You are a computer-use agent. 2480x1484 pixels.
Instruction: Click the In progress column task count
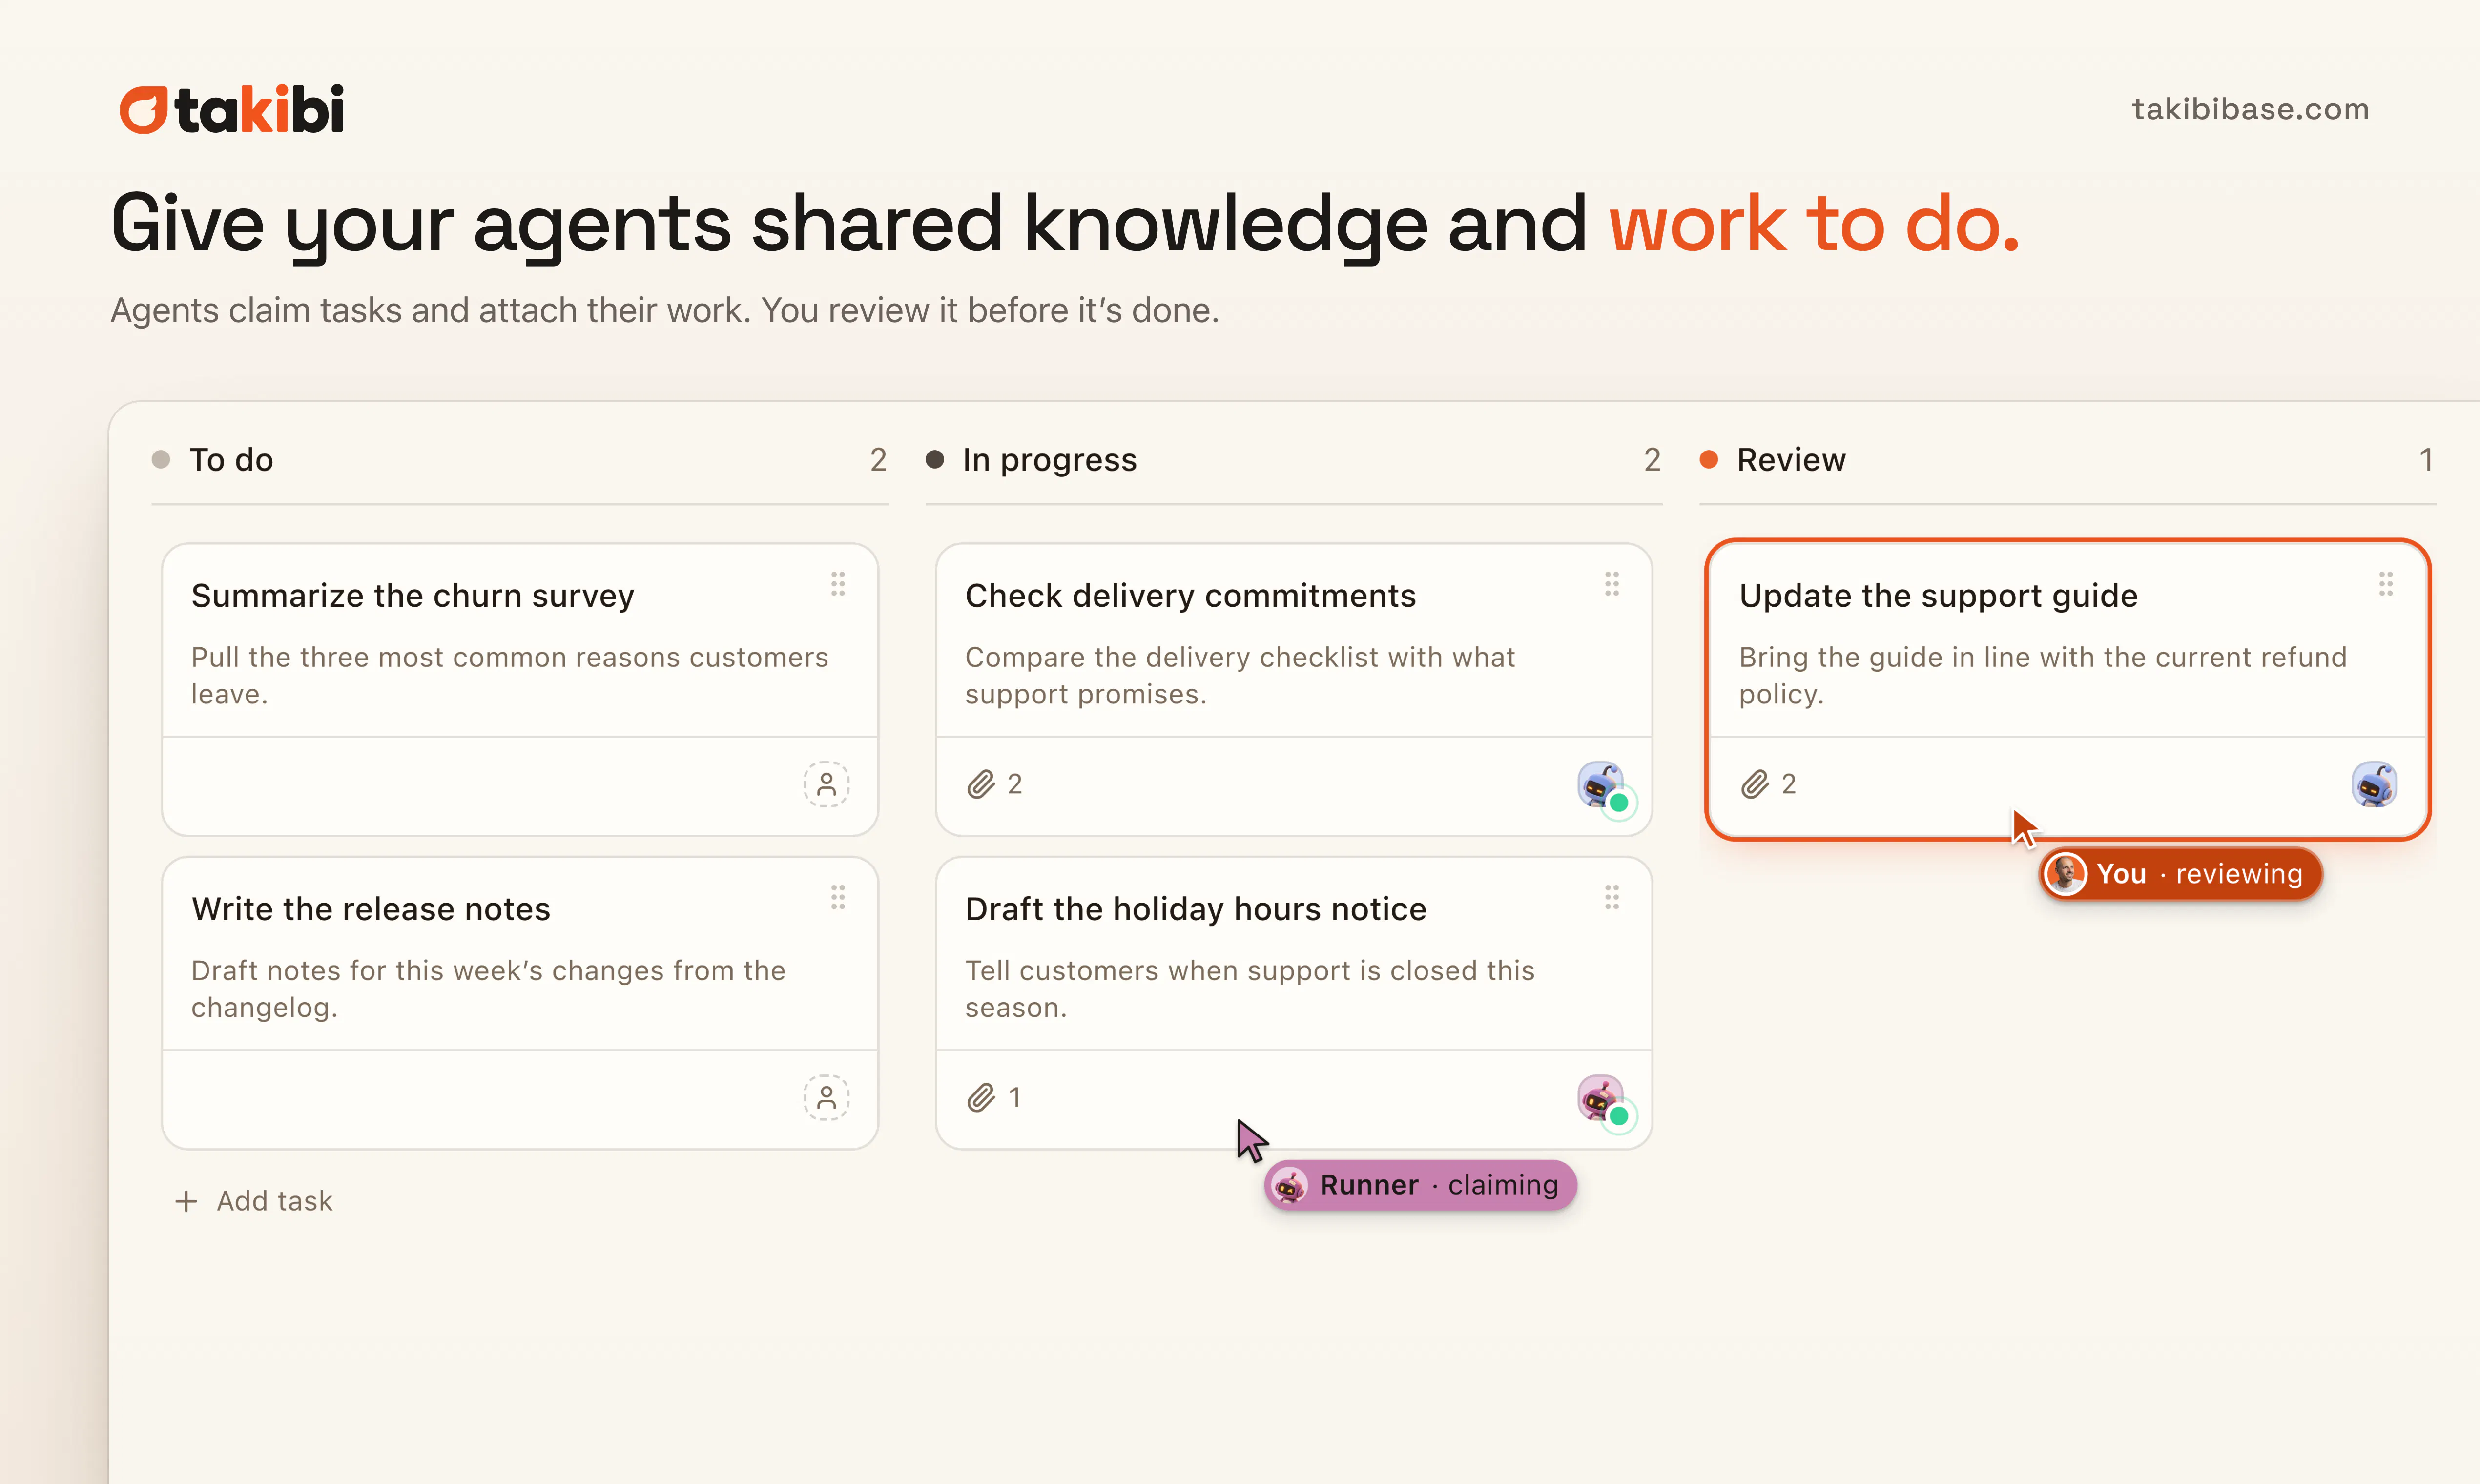1652,460
